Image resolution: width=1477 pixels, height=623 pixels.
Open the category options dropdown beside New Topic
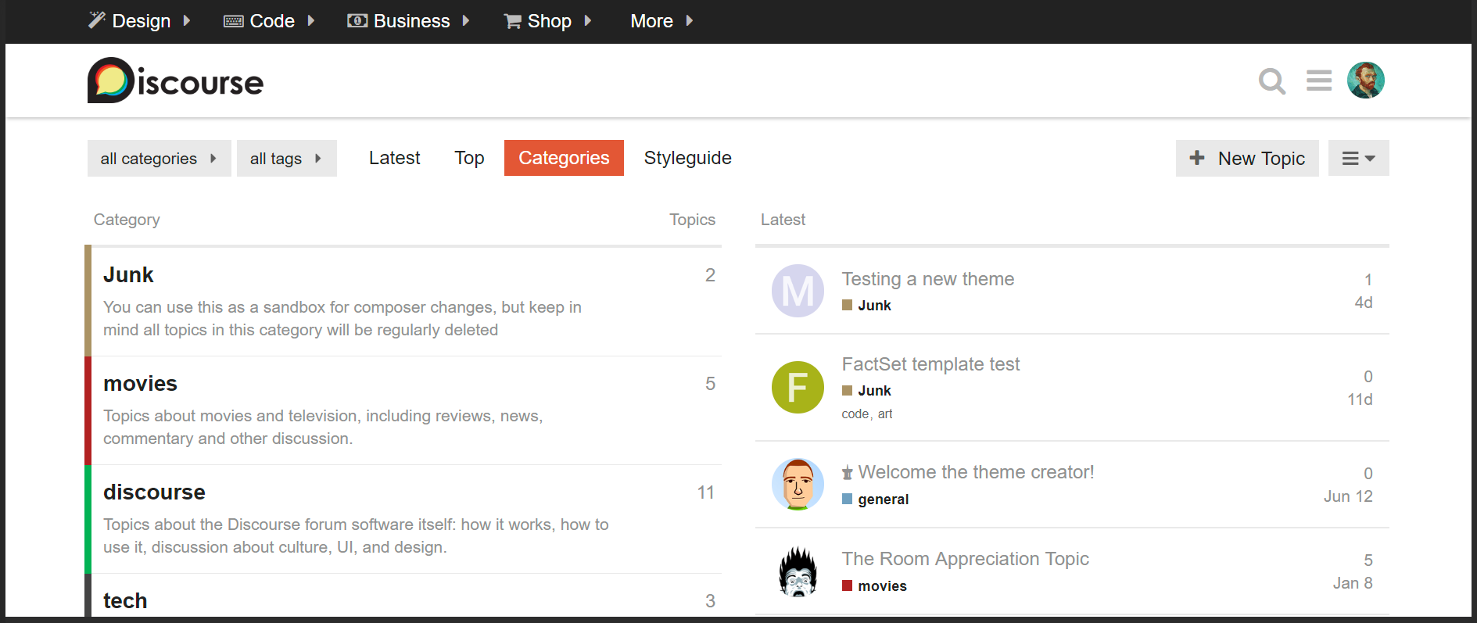(x=1358, y=159)
